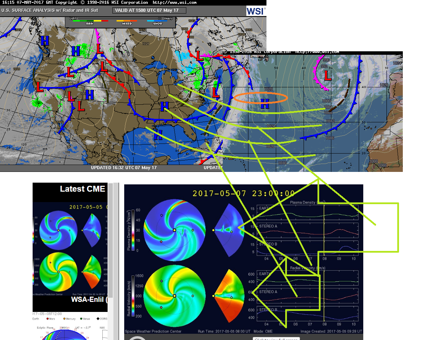Screen dimensions: 433x340
Task: Click the SNOW intensity color bar in the legend
Action: click(x=157, y=21)
